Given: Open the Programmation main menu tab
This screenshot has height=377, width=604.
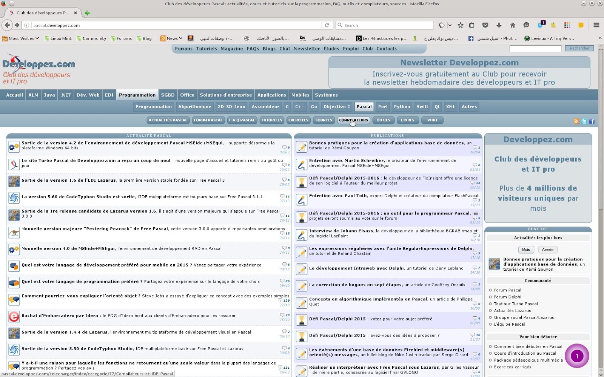Looking at the screenshot, I should tap(137, 95).
